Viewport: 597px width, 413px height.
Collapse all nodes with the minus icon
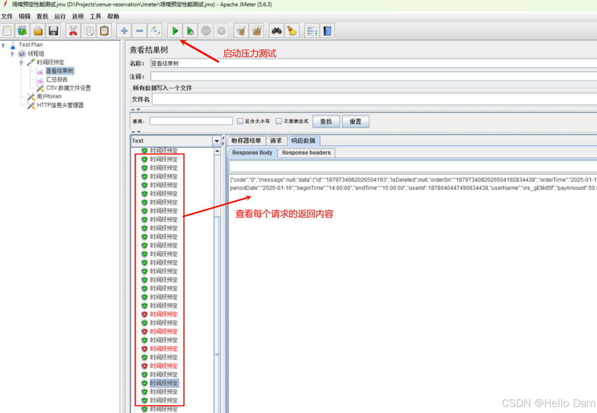(x=139, y=31)
